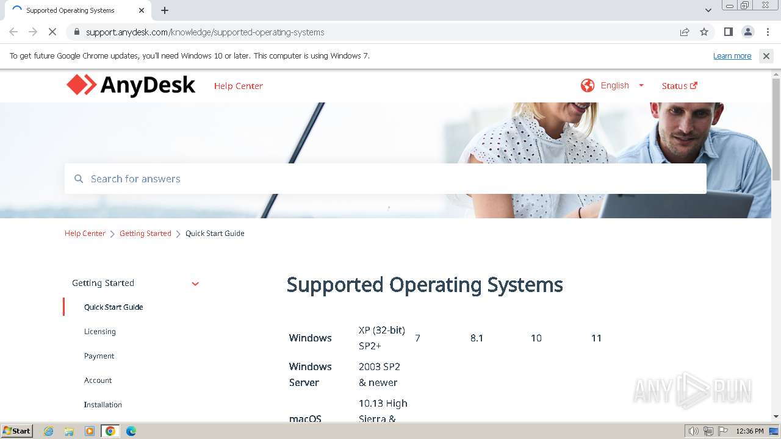
Task: Open Internet Explorer from taskbar
Action: (x=49, y=431)
